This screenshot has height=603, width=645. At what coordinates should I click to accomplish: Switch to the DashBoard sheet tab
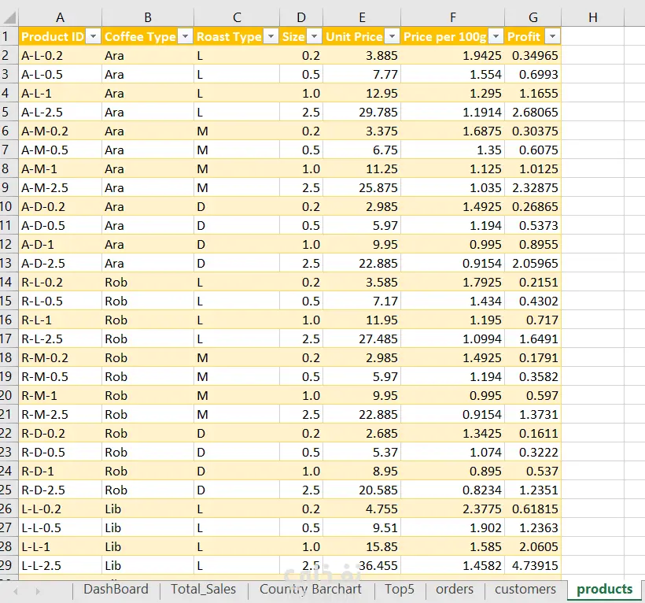(x=116, y=589)
